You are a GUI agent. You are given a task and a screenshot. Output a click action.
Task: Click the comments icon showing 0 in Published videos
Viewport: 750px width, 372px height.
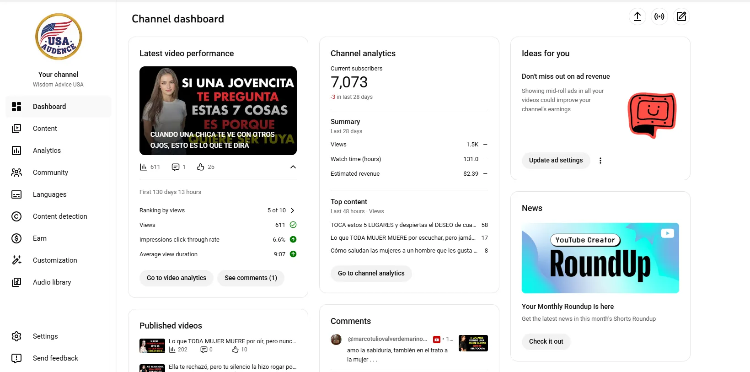204,350
